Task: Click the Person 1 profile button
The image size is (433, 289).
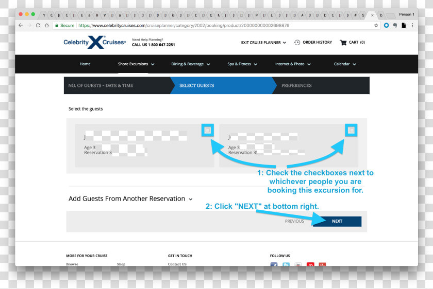Action: pyautogui.click(x=407, y=14)
